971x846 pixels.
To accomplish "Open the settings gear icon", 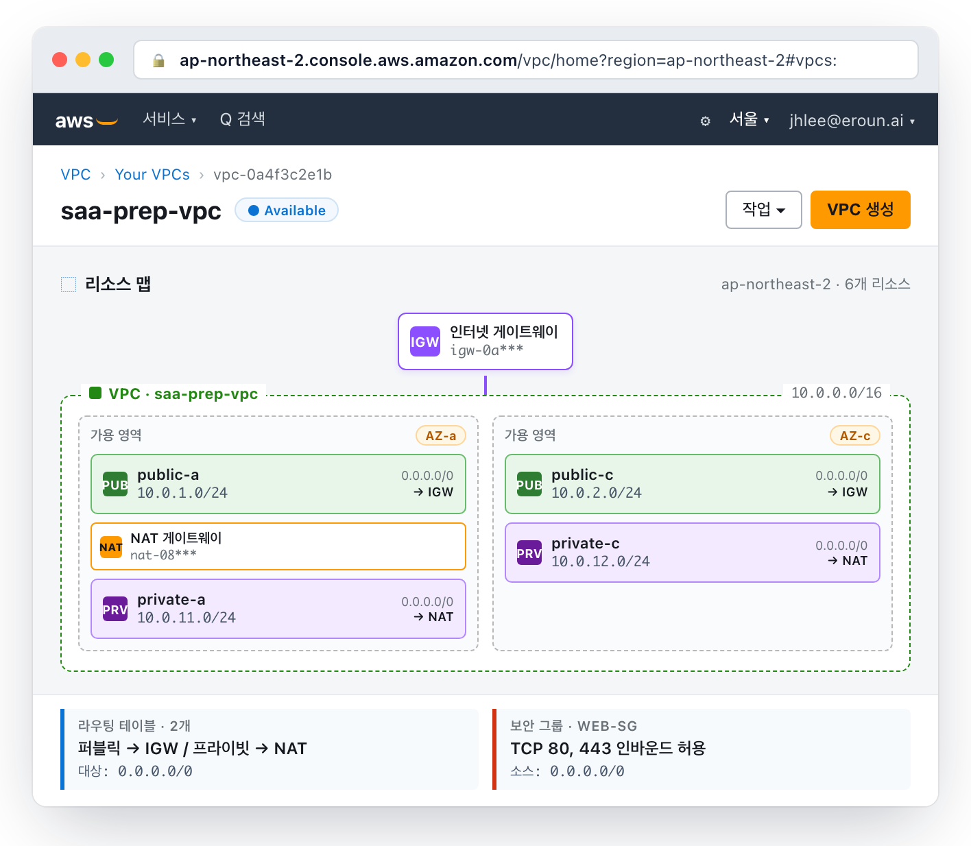I will pos(705,121).
